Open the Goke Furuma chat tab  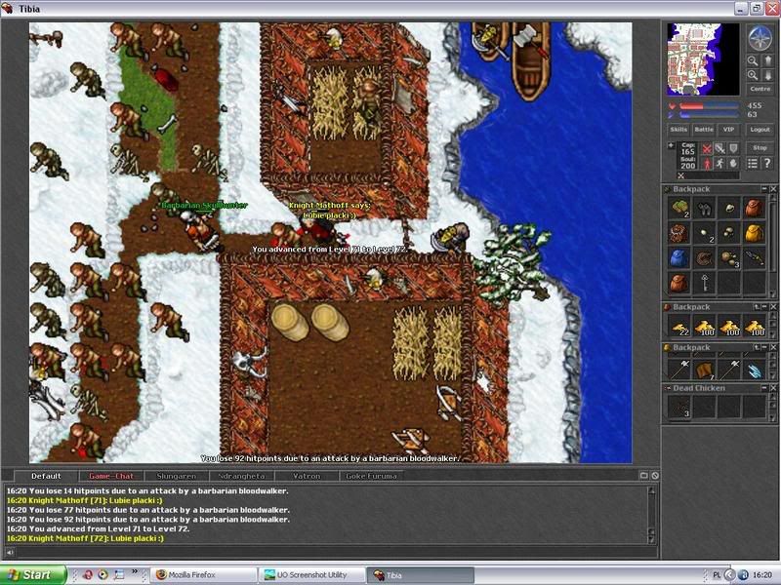click(x=372, y=476)
